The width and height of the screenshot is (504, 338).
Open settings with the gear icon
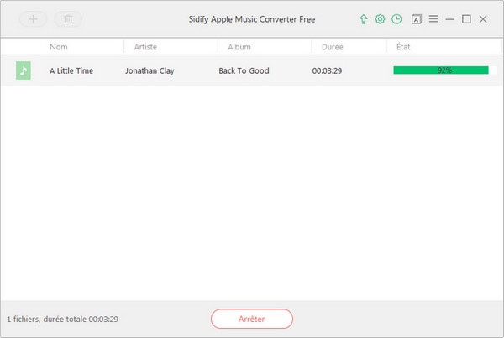(380, 18)
